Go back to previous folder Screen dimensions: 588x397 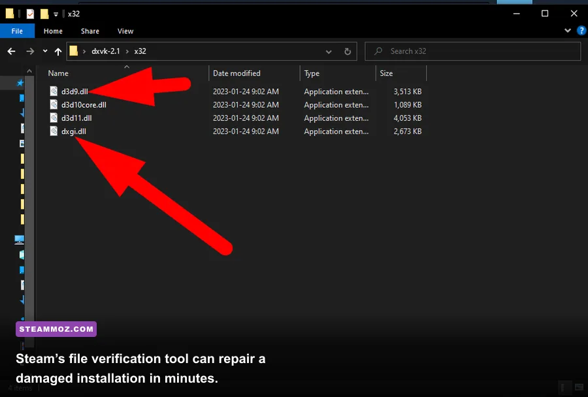click(11, 52)
